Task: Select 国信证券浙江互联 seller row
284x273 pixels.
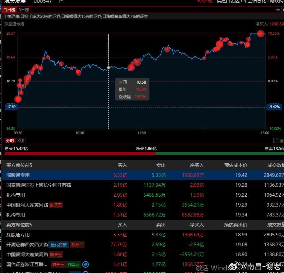Action: [143, 264]
